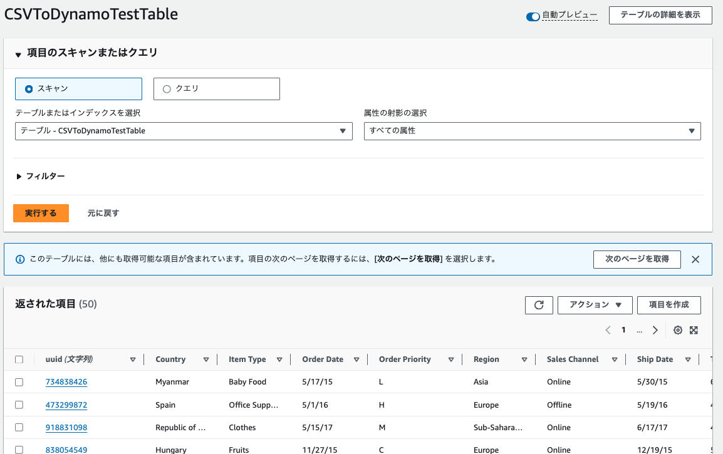Screen dimensions: 723x454
Task: Sort by Order Date column arrow
Action: (356, 359)
